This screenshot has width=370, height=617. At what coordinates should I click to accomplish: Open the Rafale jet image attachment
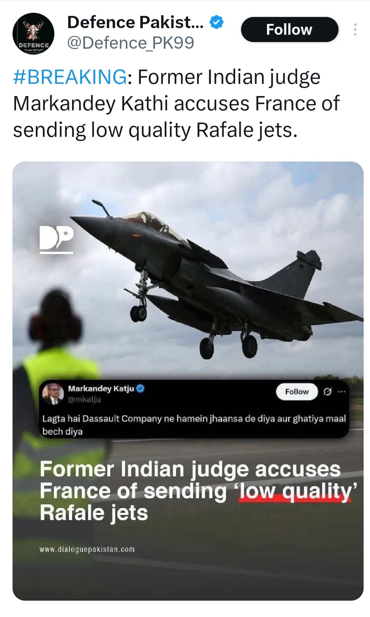(x=188, y=380)
